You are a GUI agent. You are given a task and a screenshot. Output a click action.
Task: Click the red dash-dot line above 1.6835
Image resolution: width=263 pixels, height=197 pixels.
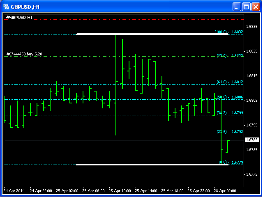[124, 19]
